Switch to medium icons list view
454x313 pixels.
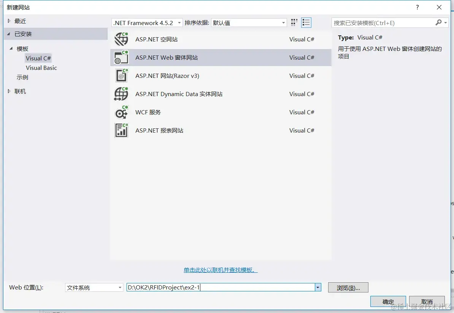pyautogui.click(x=306, y=22)
